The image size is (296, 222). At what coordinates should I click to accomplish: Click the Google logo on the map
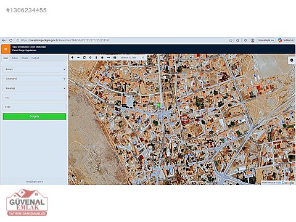(x=287, y=183)
